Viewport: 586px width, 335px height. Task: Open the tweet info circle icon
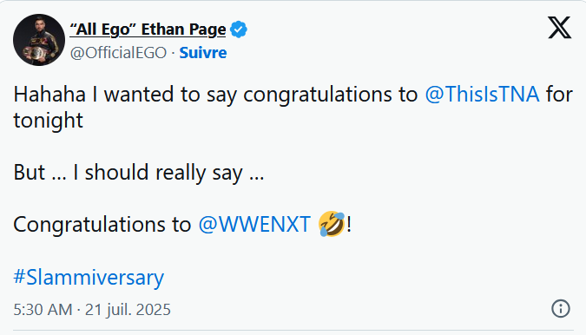click(x=561, y=309)
